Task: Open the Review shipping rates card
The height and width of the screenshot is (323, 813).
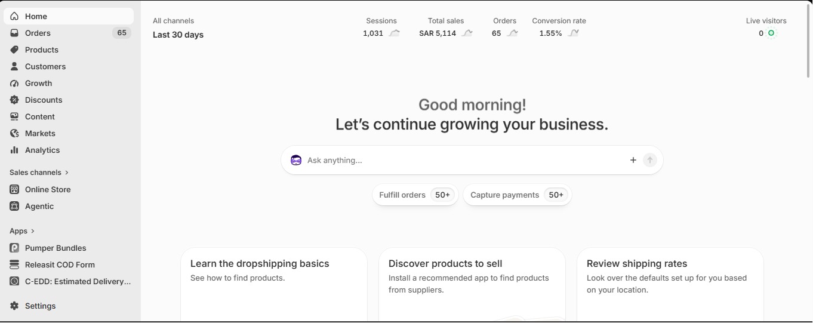Action: tap(670, 285)
